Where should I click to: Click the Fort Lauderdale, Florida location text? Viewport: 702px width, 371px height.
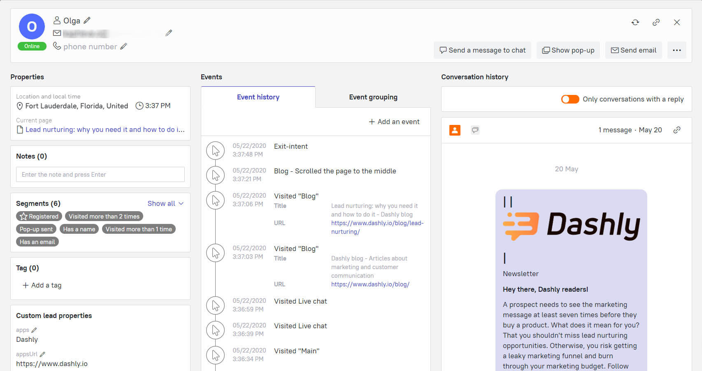pyautogui.click(x=77, y=106)
